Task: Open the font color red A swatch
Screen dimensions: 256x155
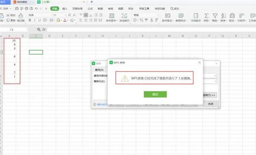Action: tap(65, 20)
